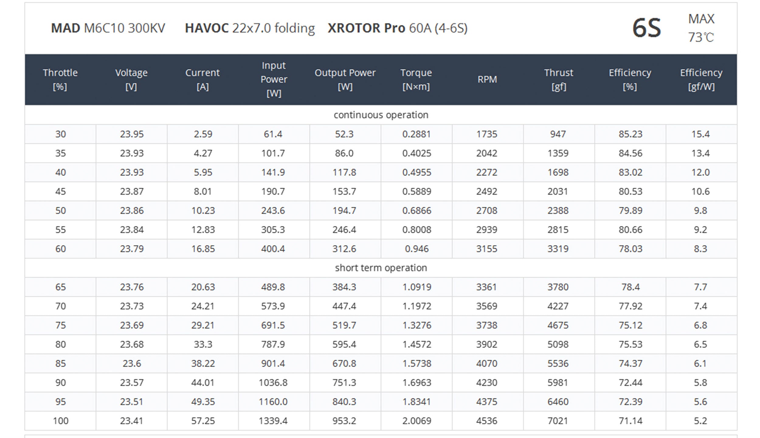Click the MAX 73℃ temperature label
Viewport: 760px width, 438px height.
click(701, 28)
